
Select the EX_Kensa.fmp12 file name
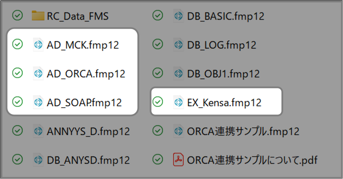[x=224, y=102]
